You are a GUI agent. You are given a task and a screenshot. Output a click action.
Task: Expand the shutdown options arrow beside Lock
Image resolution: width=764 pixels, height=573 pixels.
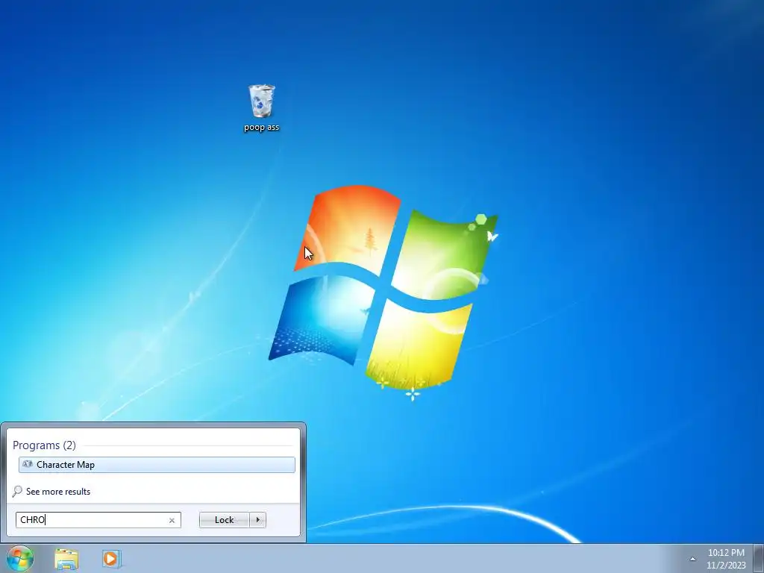click(257, 520)
